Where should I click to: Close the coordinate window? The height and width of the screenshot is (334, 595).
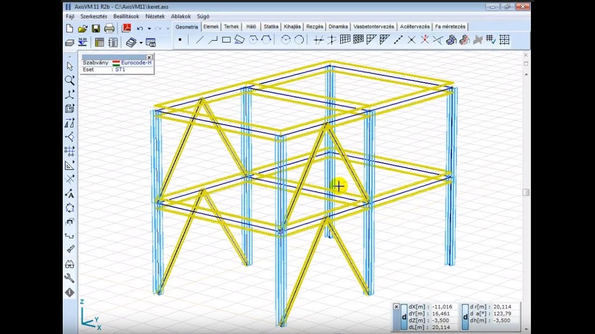[396, 307]
